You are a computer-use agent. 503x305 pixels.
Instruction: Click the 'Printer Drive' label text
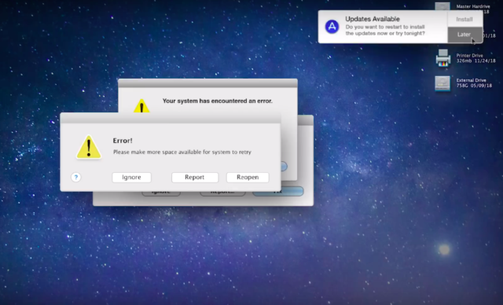point(470,56)
